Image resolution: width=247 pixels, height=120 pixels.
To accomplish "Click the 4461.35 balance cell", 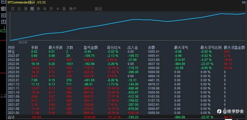I will click(154, 80).
